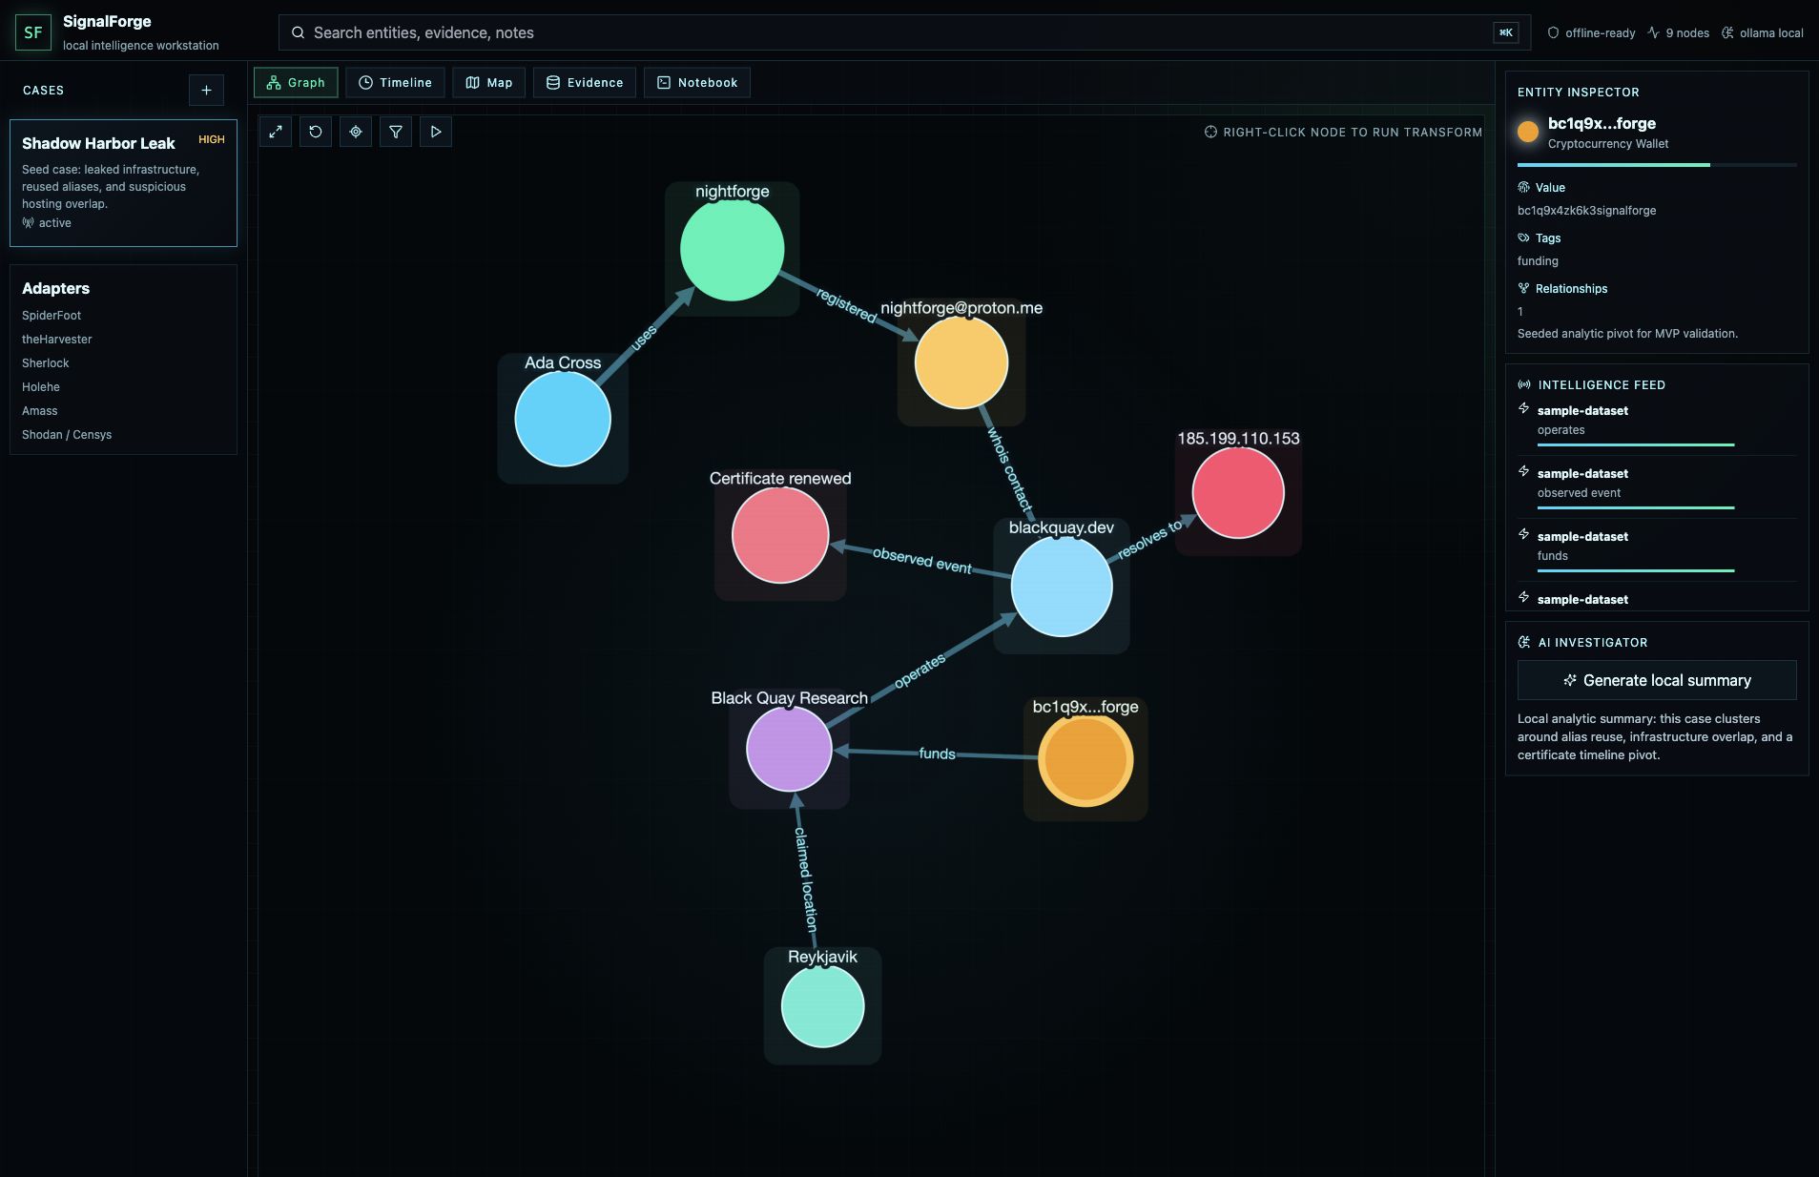The width and height of the screenshot is (1819, 1177).
Task: Click lightning icon beside 'observed event' feed entry
Action: 1523,472
